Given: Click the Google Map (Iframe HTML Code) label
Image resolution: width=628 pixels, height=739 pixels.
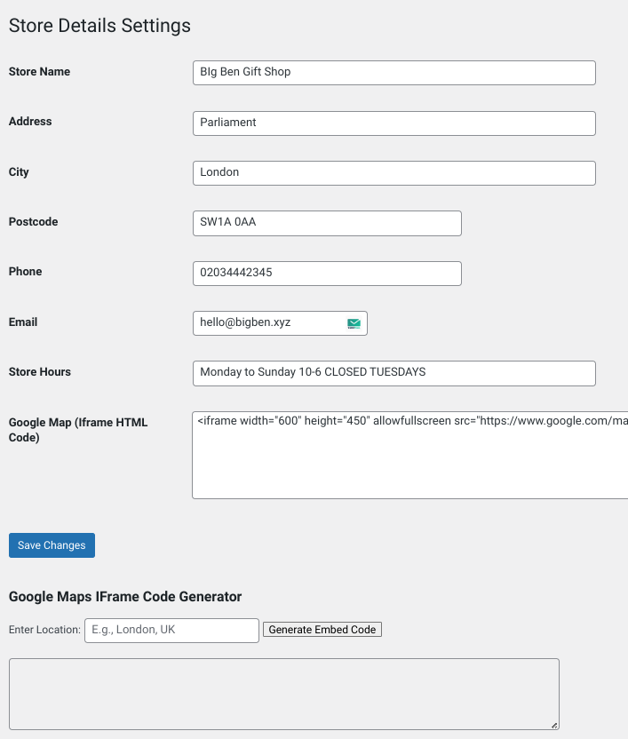Looking at the screenshot, I should click(78, 430).
